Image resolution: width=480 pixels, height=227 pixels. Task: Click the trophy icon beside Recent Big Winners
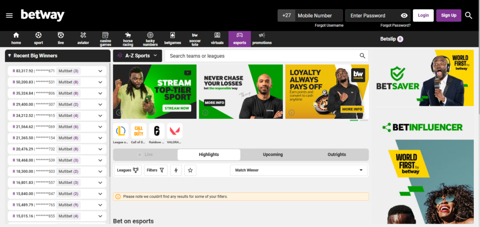tap(9, 56)
